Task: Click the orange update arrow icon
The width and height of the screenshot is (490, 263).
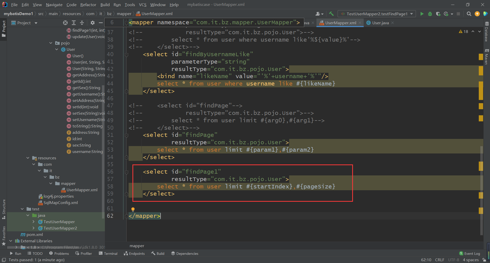Action: (477, 14)
